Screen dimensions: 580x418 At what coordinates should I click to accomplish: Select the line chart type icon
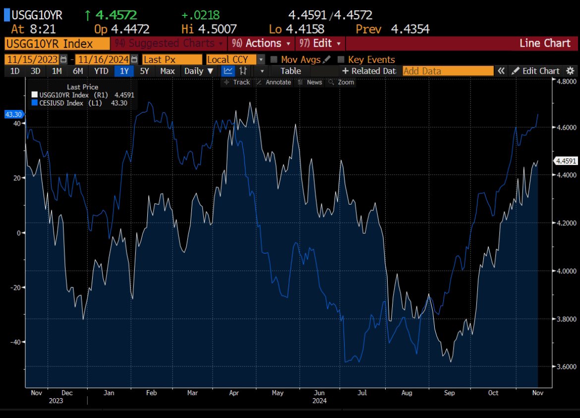(228, 71)
